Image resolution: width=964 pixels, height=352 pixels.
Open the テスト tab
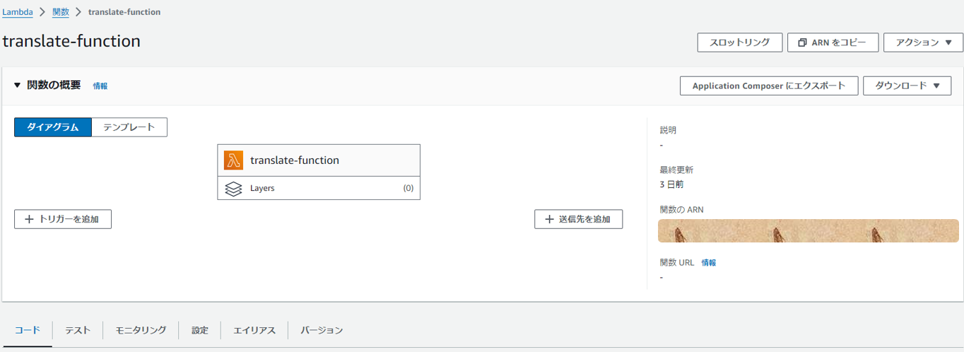78,330
